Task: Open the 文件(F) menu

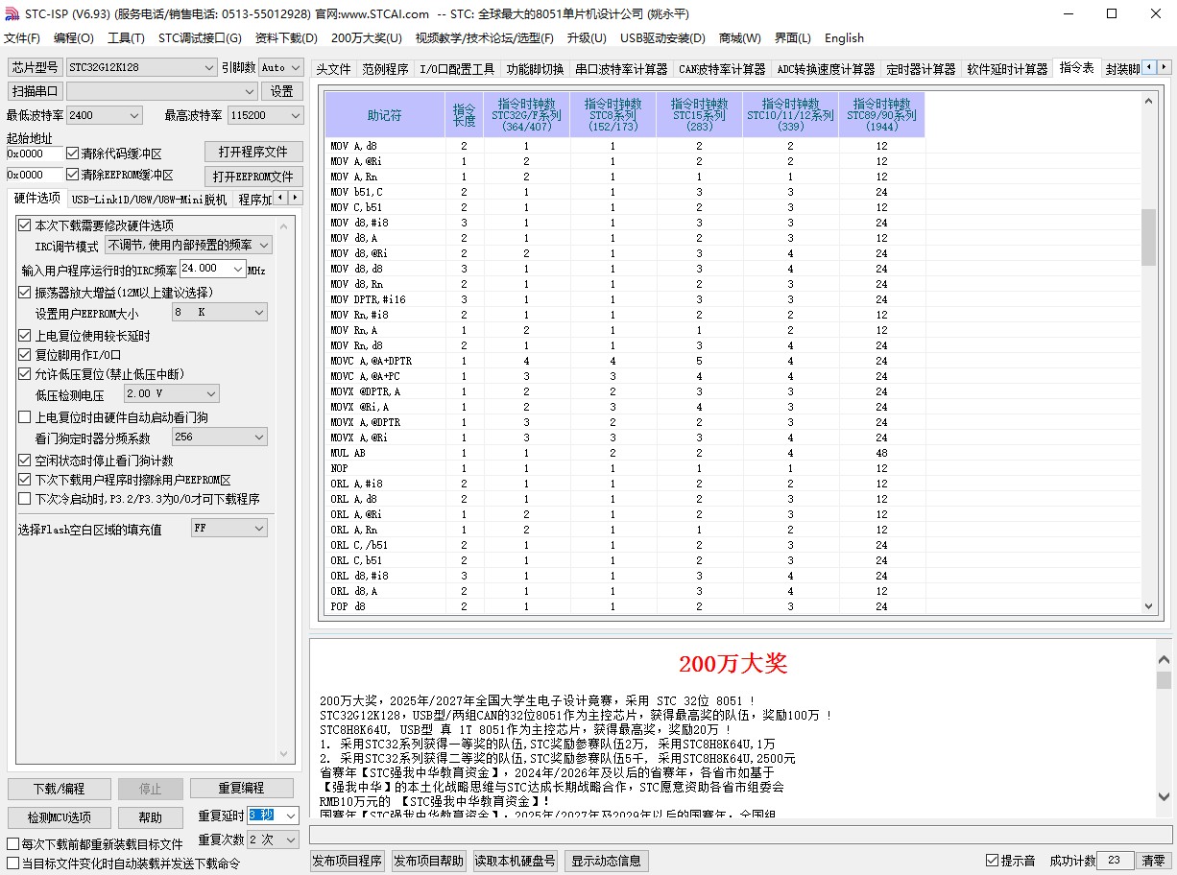Action: pyautogui.click(x=22, y=38)
